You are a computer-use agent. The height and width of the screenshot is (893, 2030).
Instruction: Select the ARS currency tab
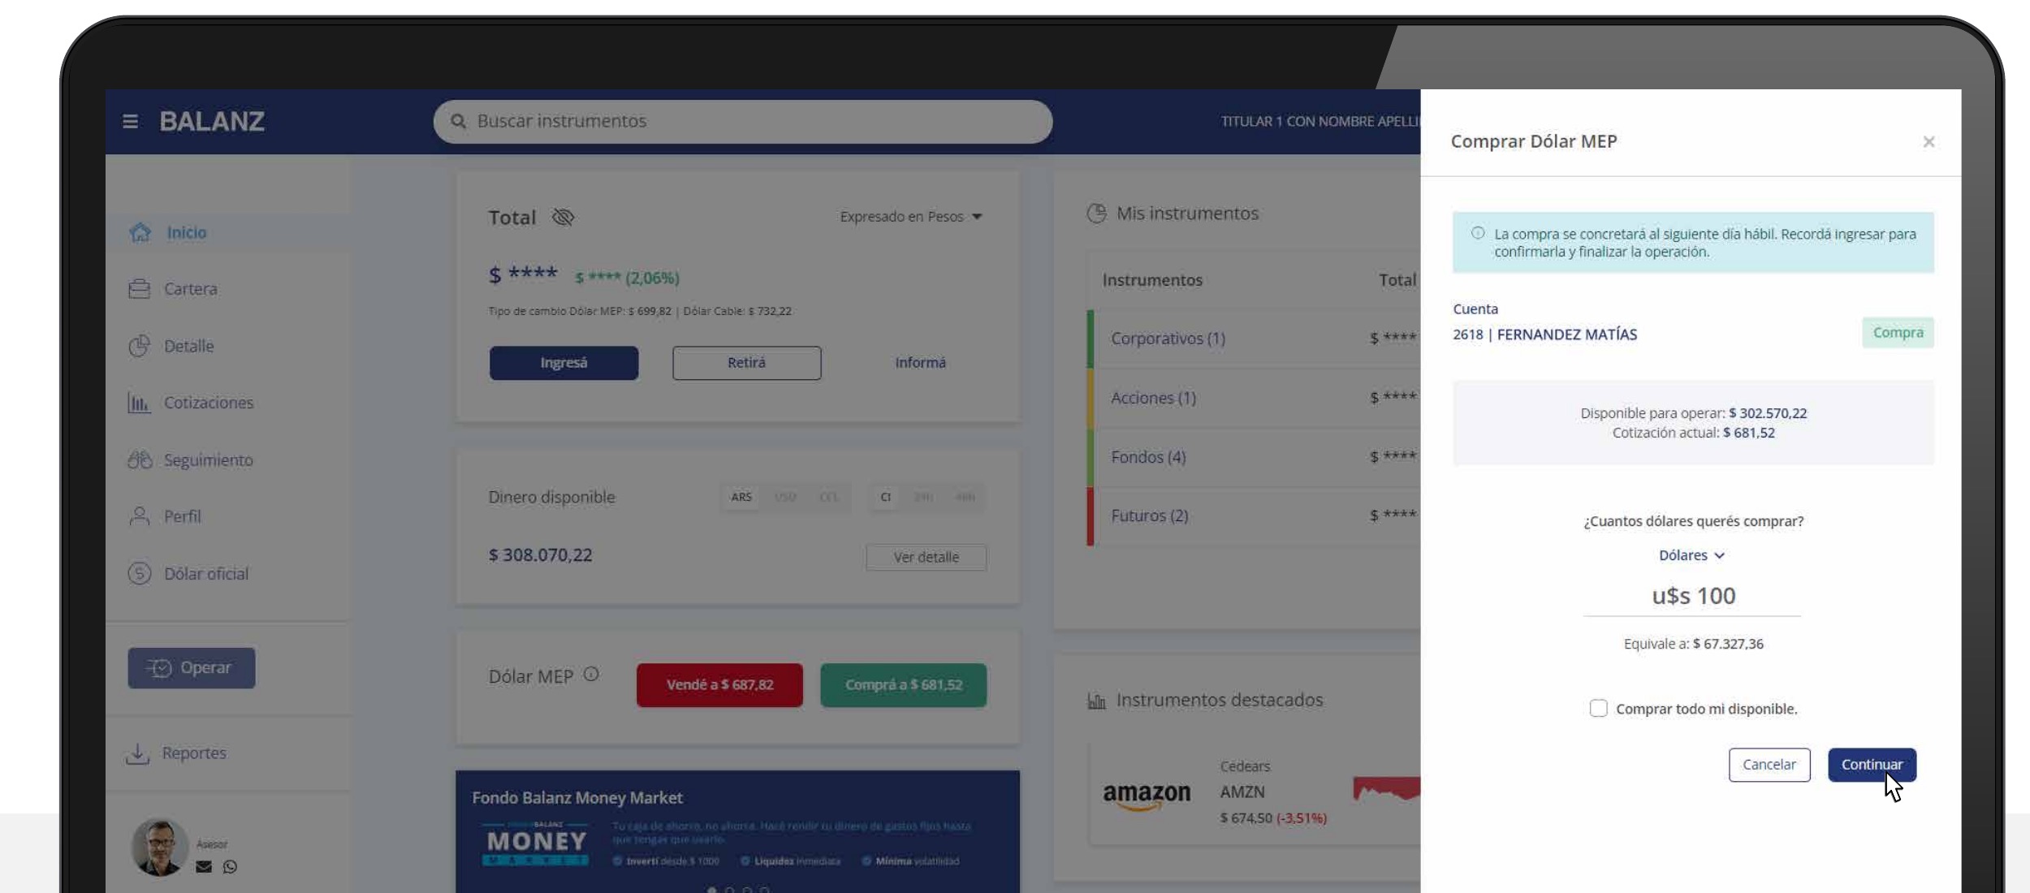pos(741,497)
